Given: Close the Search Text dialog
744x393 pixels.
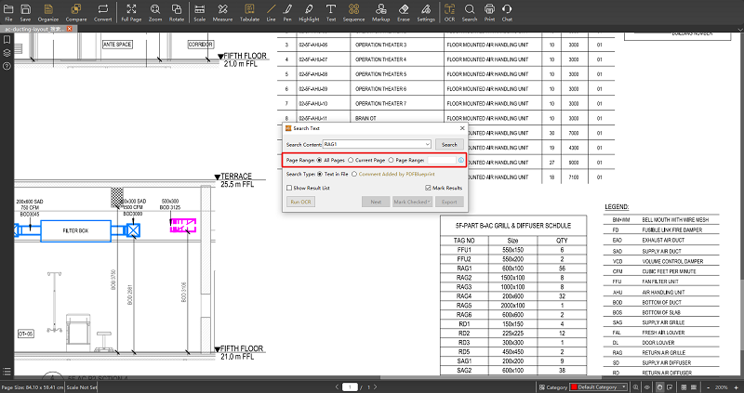Looking at the screenshot, I should (462, 128).
